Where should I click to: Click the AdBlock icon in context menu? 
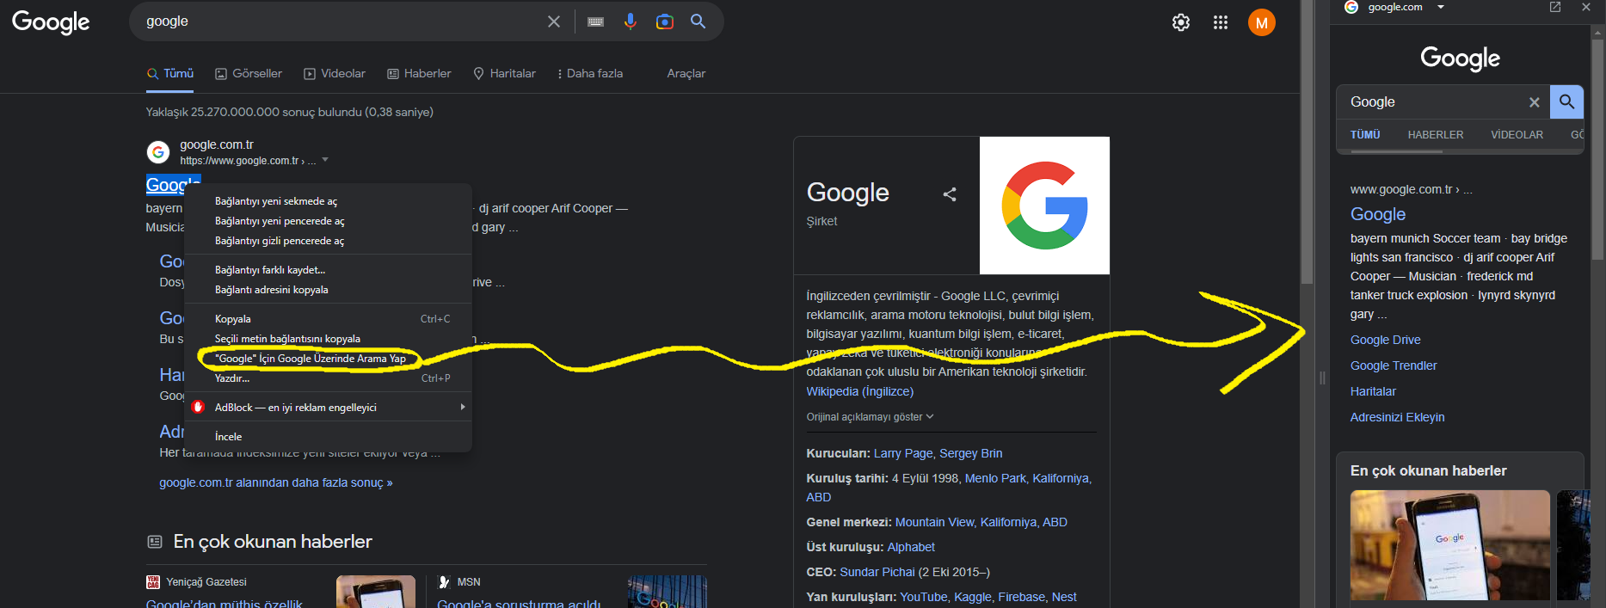click(x=198, y=407)
